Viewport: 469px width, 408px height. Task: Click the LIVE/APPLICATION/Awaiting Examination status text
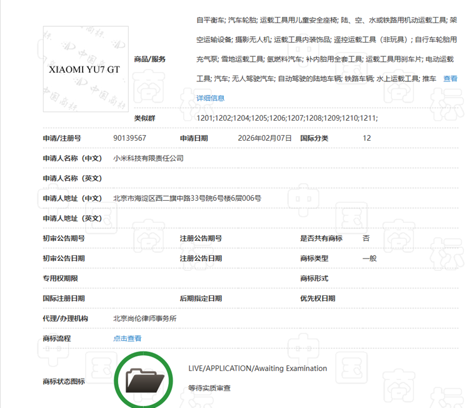tap(258, 369)
